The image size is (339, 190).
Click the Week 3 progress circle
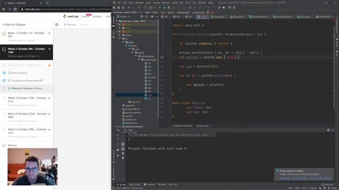click(4, 98)
